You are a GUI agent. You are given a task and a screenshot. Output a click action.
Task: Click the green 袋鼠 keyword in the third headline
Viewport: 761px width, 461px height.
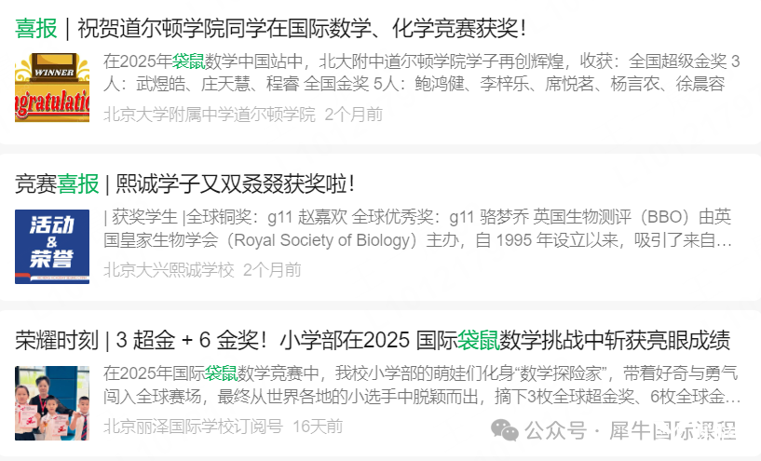pos(479,340)
